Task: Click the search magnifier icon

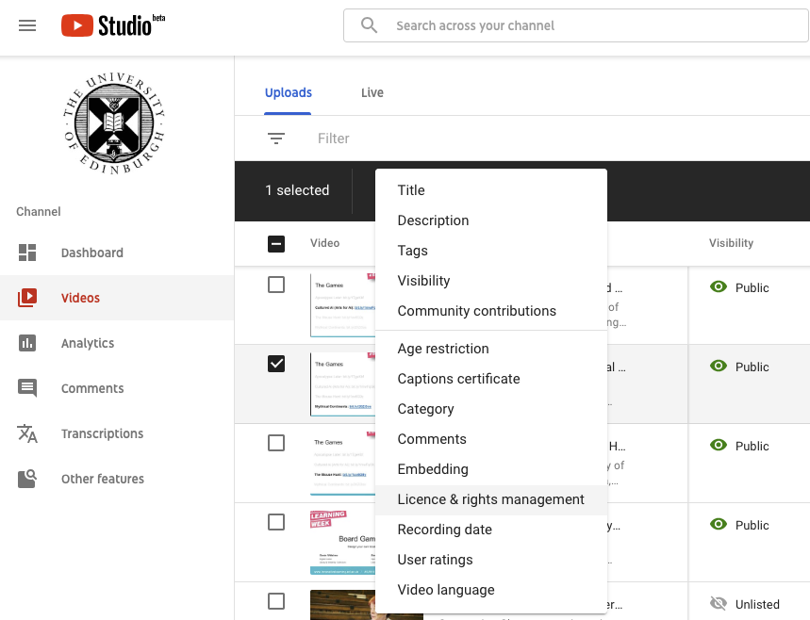Action: tap(369, 25)
